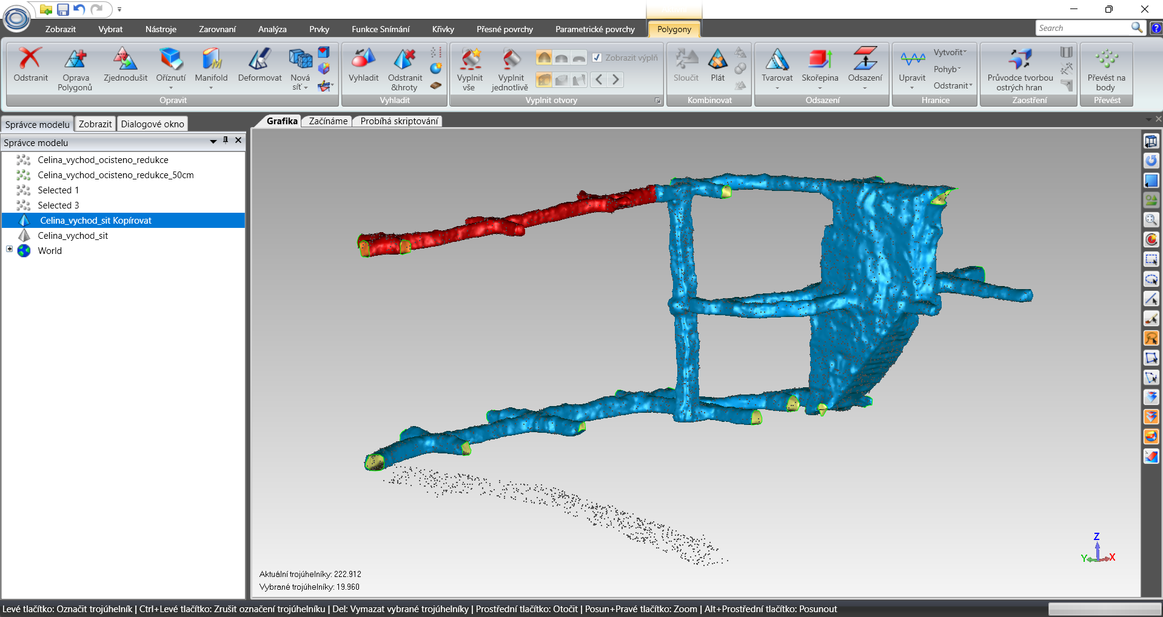
Task: Click the Zjednodušit polygon tool
Action: (x=125, y=59)
